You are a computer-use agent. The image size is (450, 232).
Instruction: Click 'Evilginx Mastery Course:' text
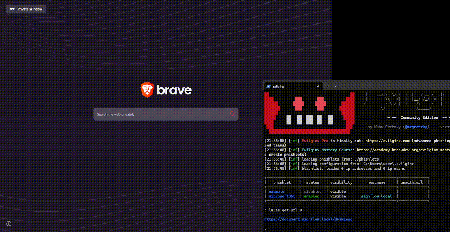pyautogui.click(x=328, y=150)
